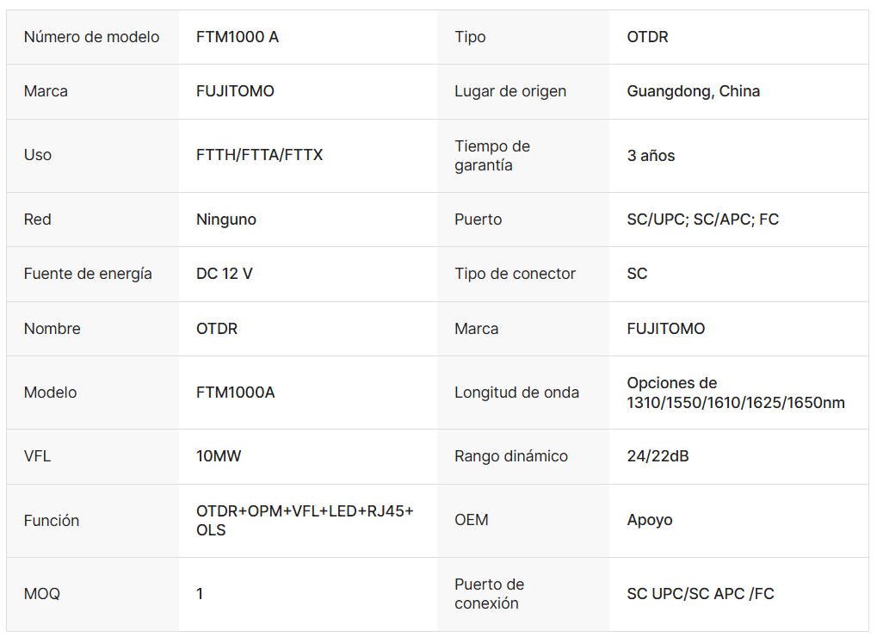Select the 'Apoyo' OEM value
Viewport: 877px width, 637px height.
coord(650,520)
